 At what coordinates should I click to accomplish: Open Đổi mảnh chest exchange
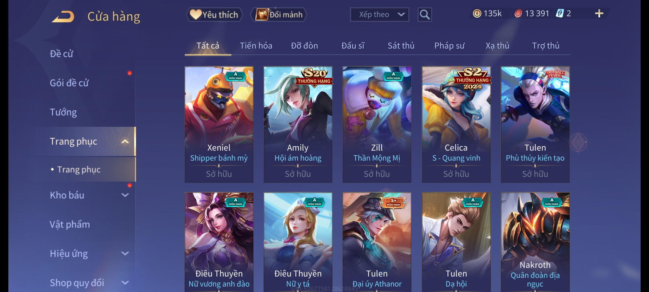point(279,15)
